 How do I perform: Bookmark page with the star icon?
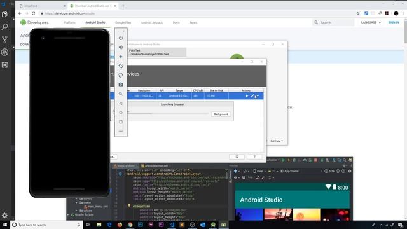[x=358, y=13]
